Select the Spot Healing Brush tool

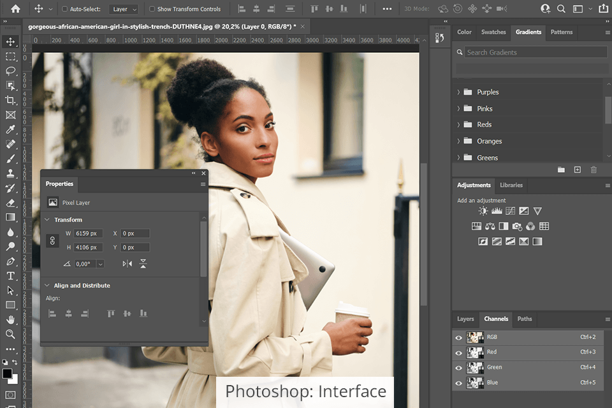coord(11,144)
